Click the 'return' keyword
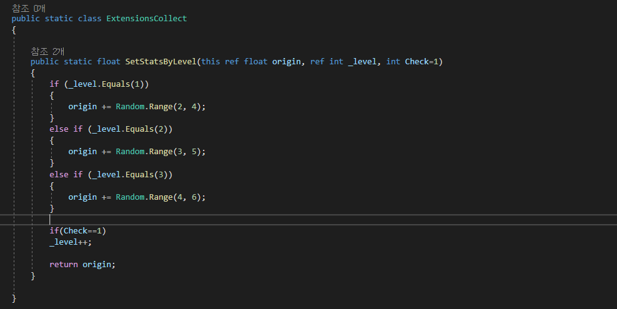This screenshot has height=309, width=617. coord(63,265)
